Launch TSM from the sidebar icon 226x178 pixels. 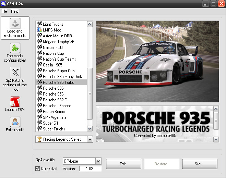click(x=15, y=102)
